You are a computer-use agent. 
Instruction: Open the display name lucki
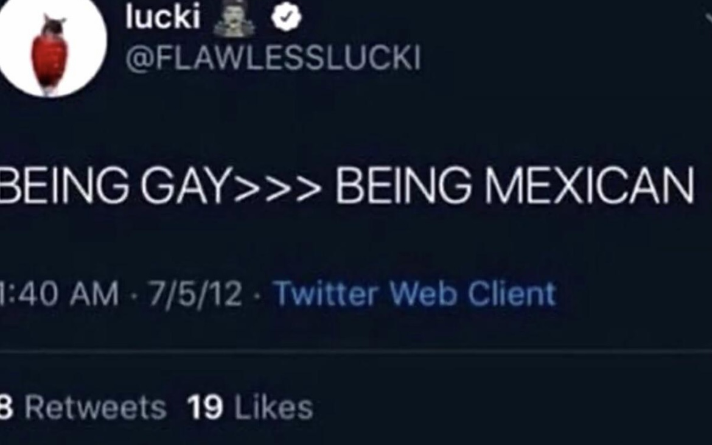tap(163, 17)
